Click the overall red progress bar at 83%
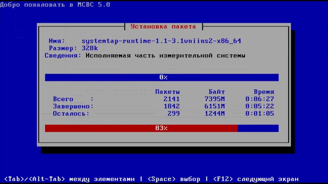The image size is (328, 184). [162, 128]
